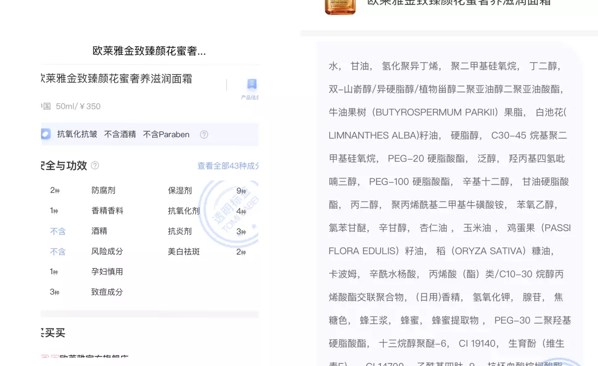Click the 蜂王浆 ingredient
This screenshot has width=598, height=366.
[375, 321]
